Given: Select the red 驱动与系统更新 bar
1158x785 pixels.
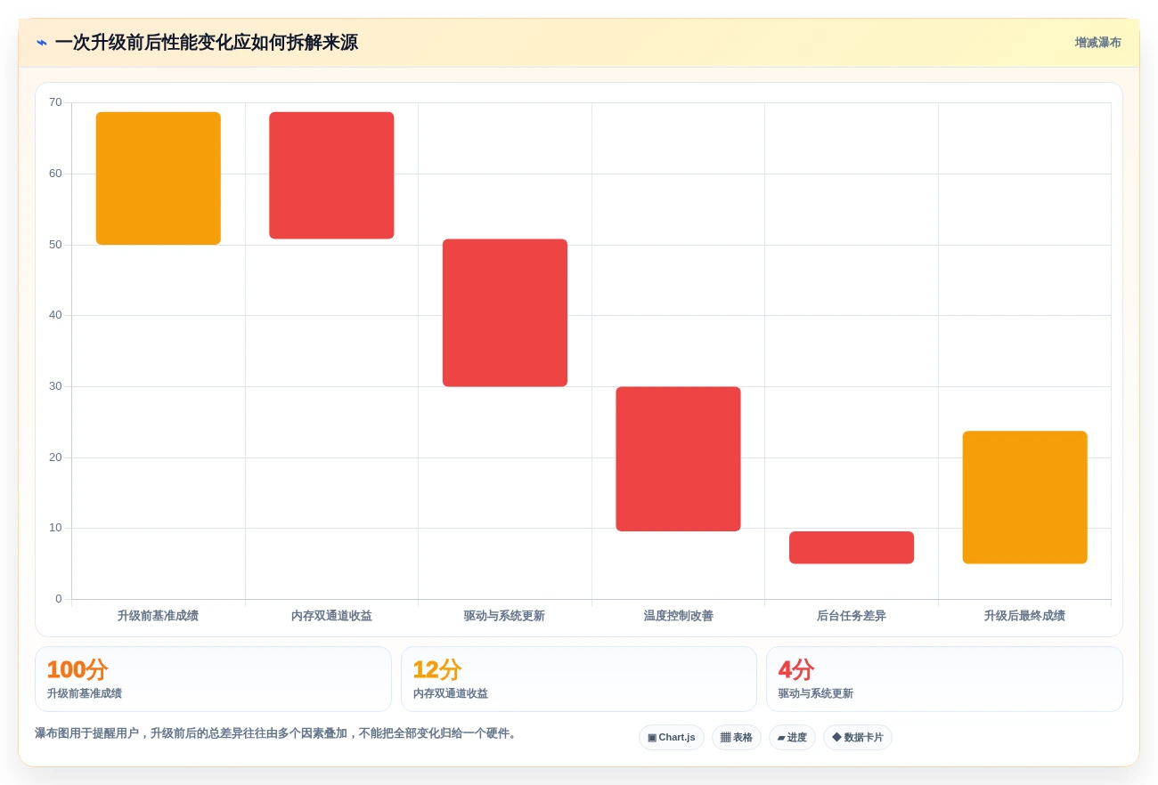Looking at the screenshot, I should click(505, 312).
